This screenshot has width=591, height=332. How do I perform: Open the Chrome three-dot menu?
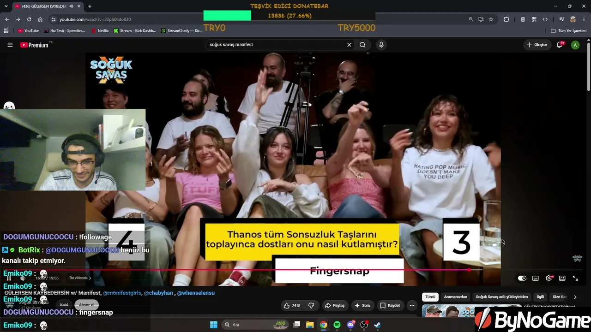click(x=584, y=19)
